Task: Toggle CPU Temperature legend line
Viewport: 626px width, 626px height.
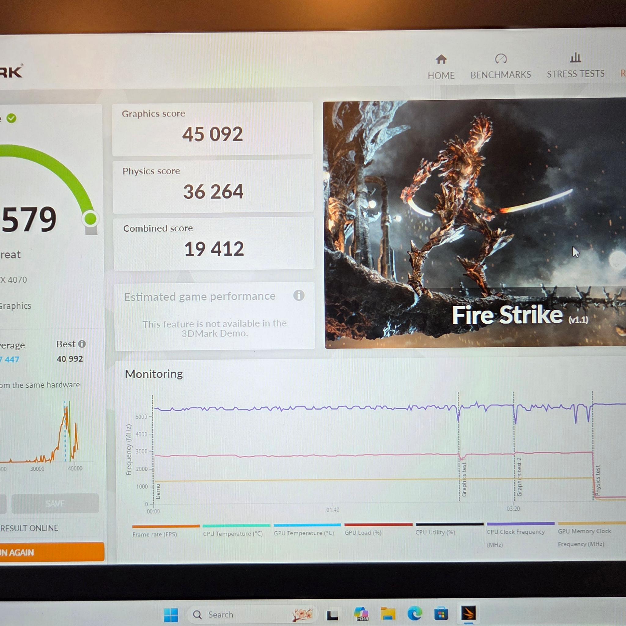Action: tap(236, 530)
